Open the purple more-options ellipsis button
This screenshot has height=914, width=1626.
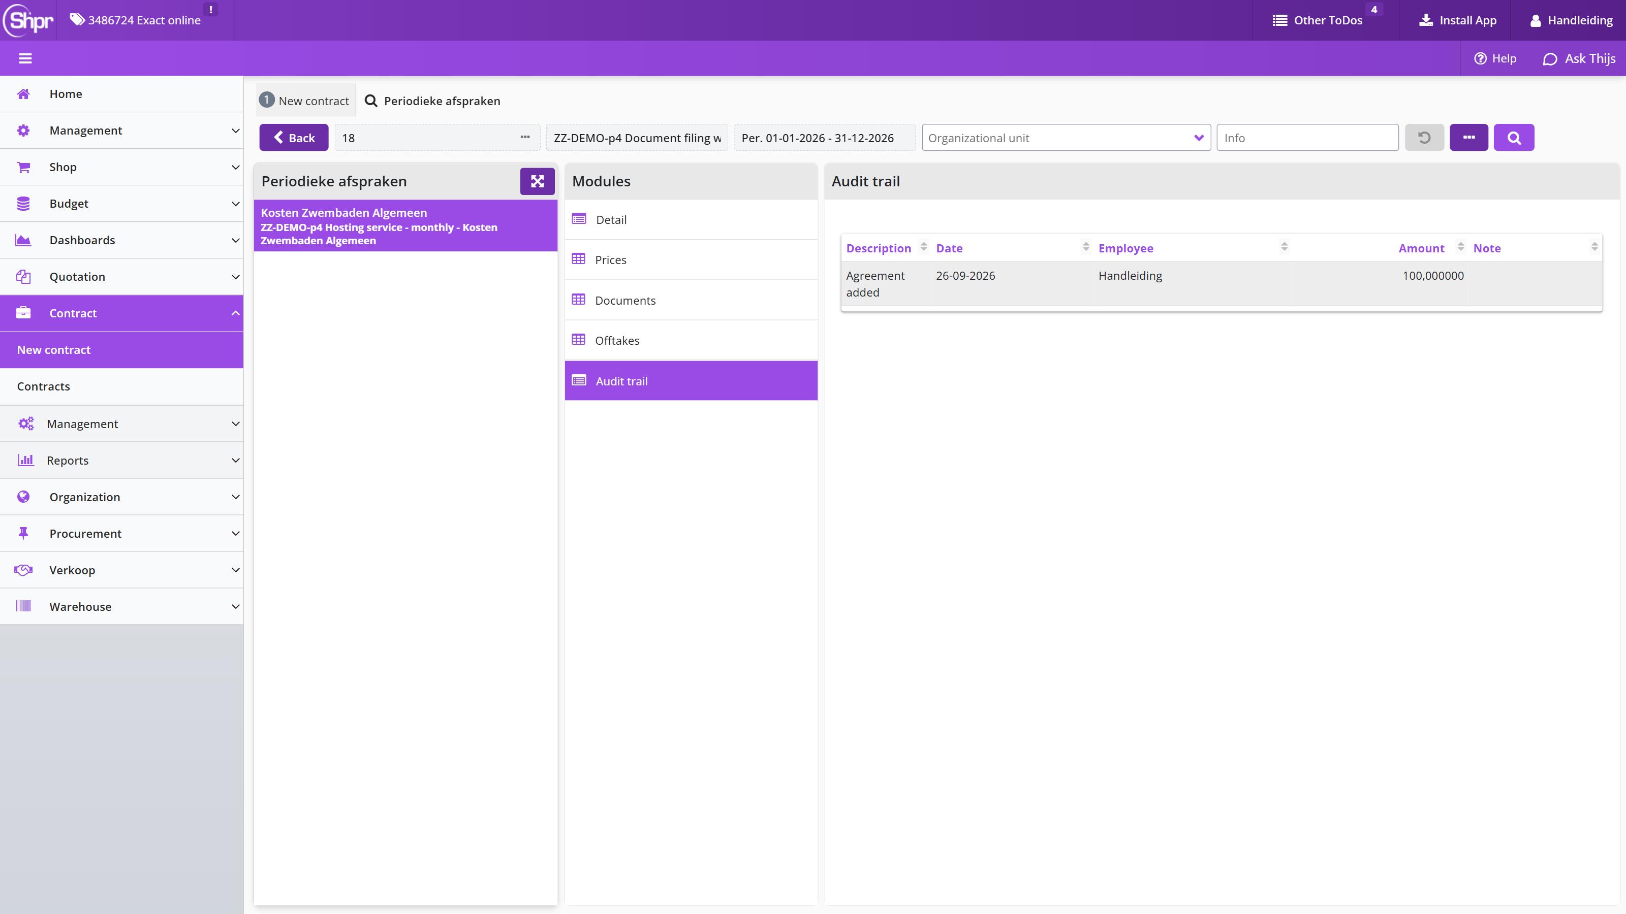point(1469,138)
